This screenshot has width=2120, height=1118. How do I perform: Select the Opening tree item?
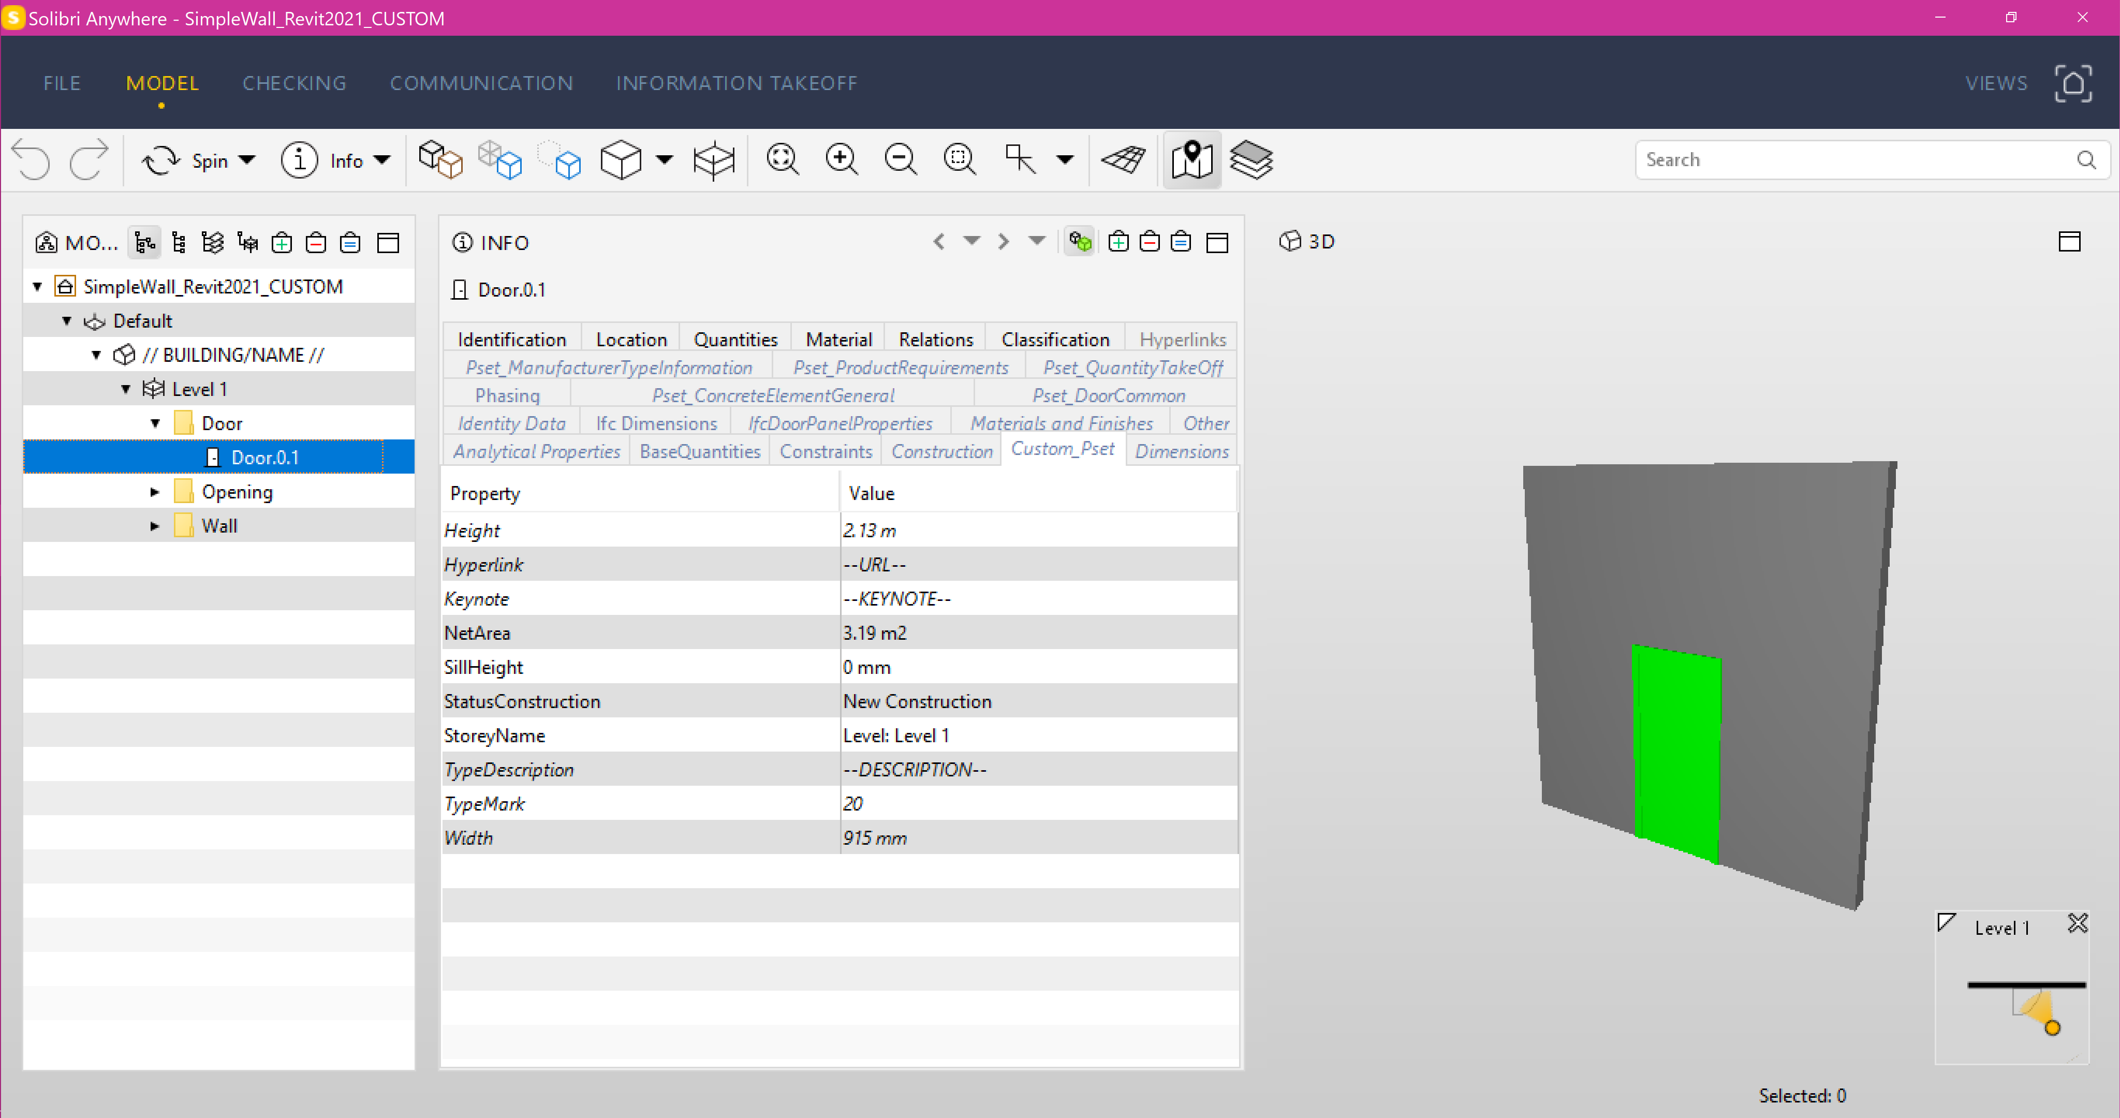(x=237, y=492)
